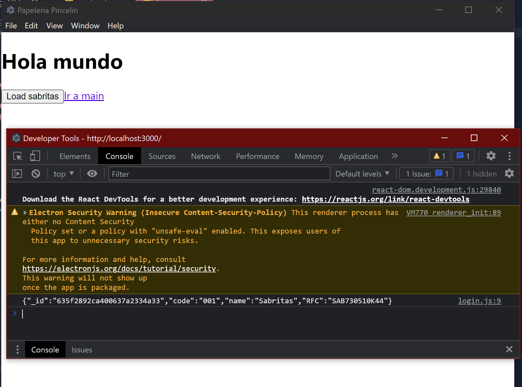Toggle the device emulation icon
Viewport: 522px width, 387px height.
click(35, 156)
